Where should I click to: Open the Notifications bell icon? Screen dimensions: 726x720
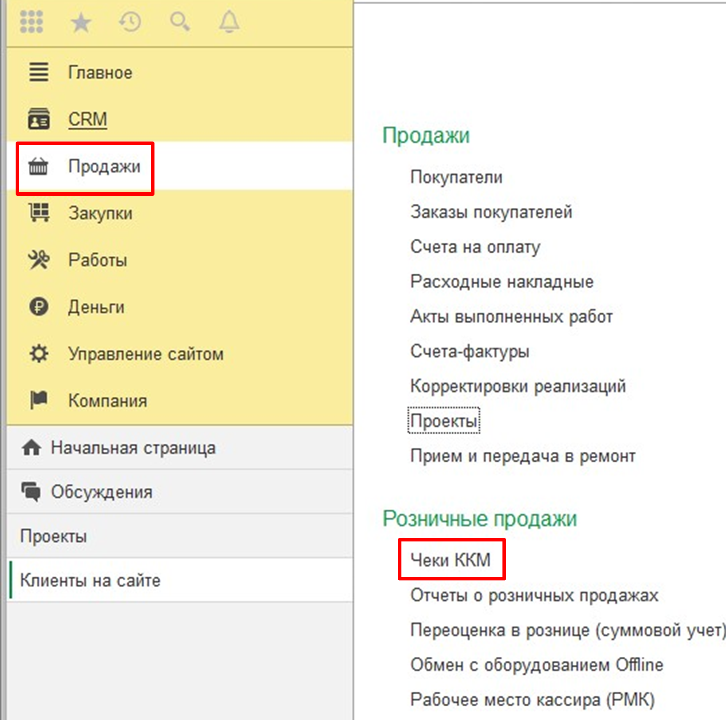[229, 22]
